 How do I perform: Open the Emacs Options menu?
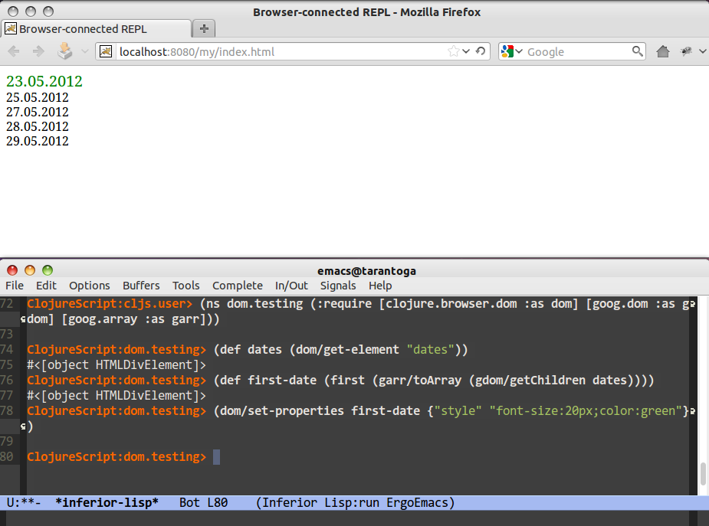(90, 286)
